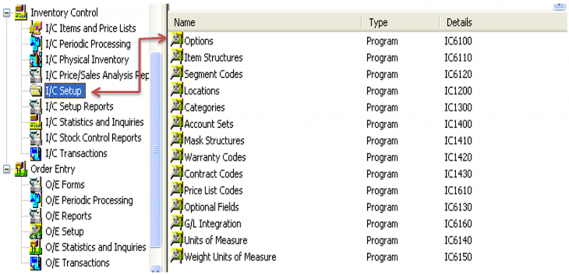Select the Price List Codes entry

click(x=213, y=190)
